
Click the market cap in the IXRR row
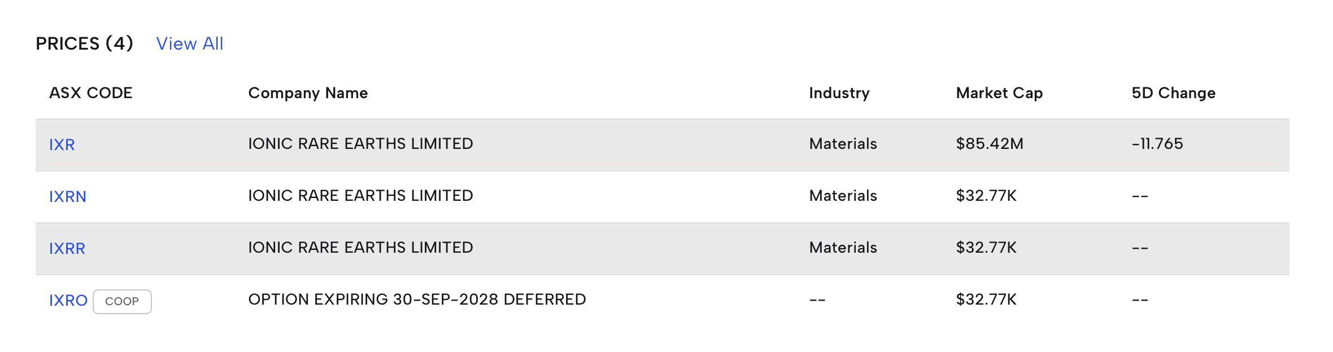pyautogui.click(x=986, y=248)
